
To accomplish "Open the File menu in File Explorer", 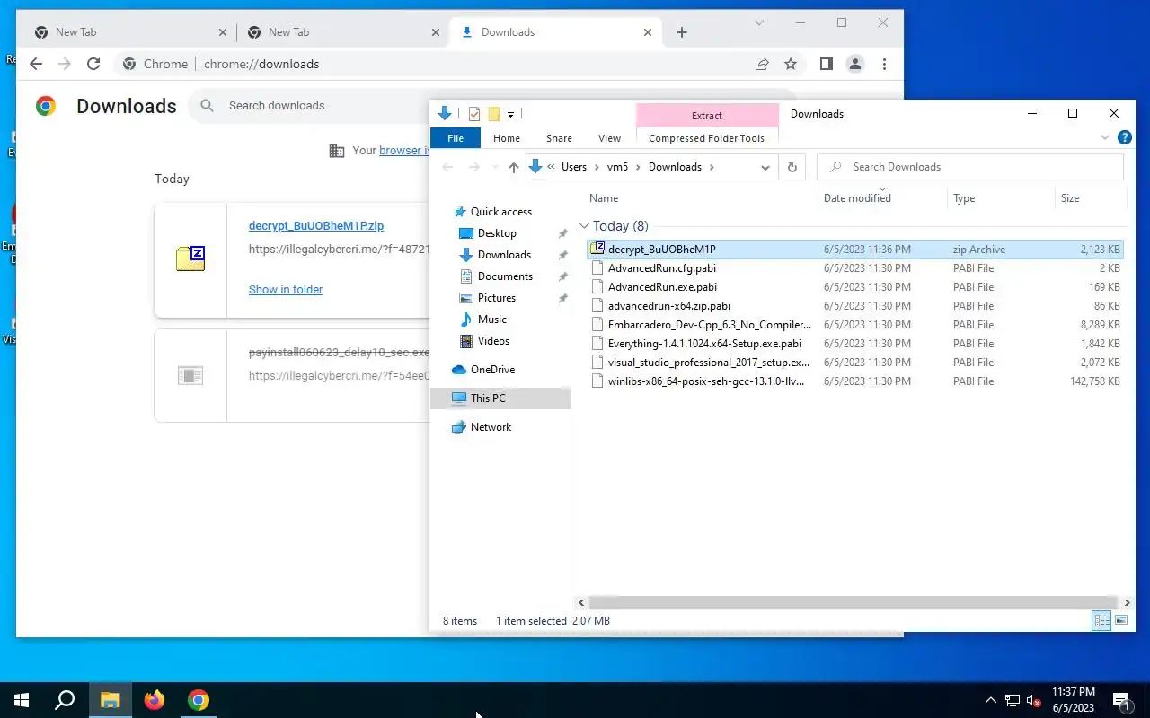I will coord(456,138).
